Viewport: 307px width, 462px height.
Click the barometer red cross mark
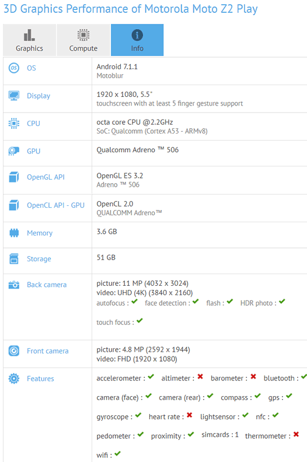253,377
